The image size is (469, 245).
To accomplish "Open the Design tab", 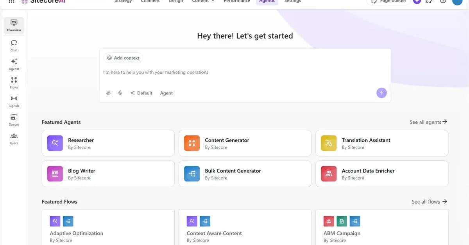I will tap(176, 2).
